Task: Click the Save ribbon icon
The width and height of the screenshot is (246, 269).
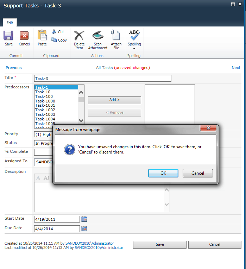Action: pyautogui.click(x=8, y=36)
